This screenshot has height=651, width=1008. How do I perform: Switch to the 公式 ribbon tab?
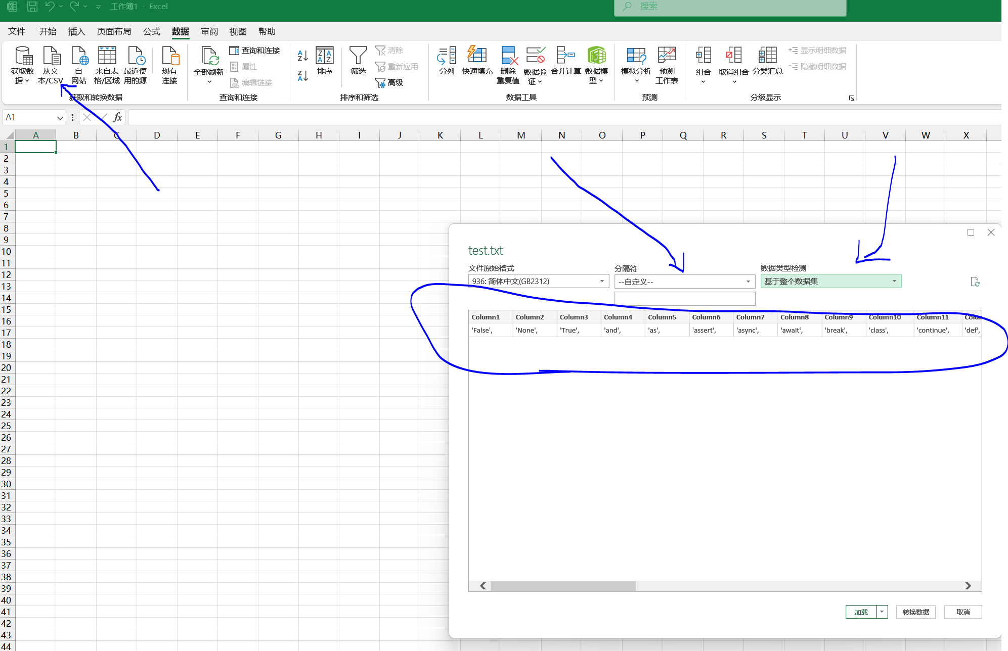(x=151, y=32)
